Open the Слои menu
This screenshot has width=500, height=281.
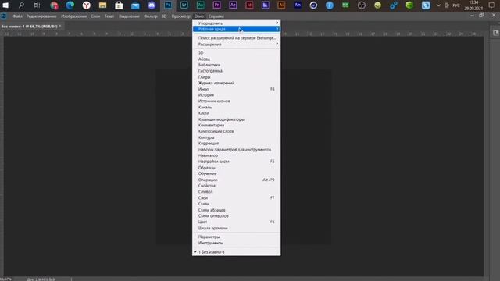tap(95, 16)
